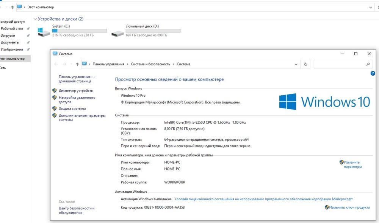Click Этот компьютер breadcrumb in Explorer
This screenshot has width=379, height=223.
41,7
